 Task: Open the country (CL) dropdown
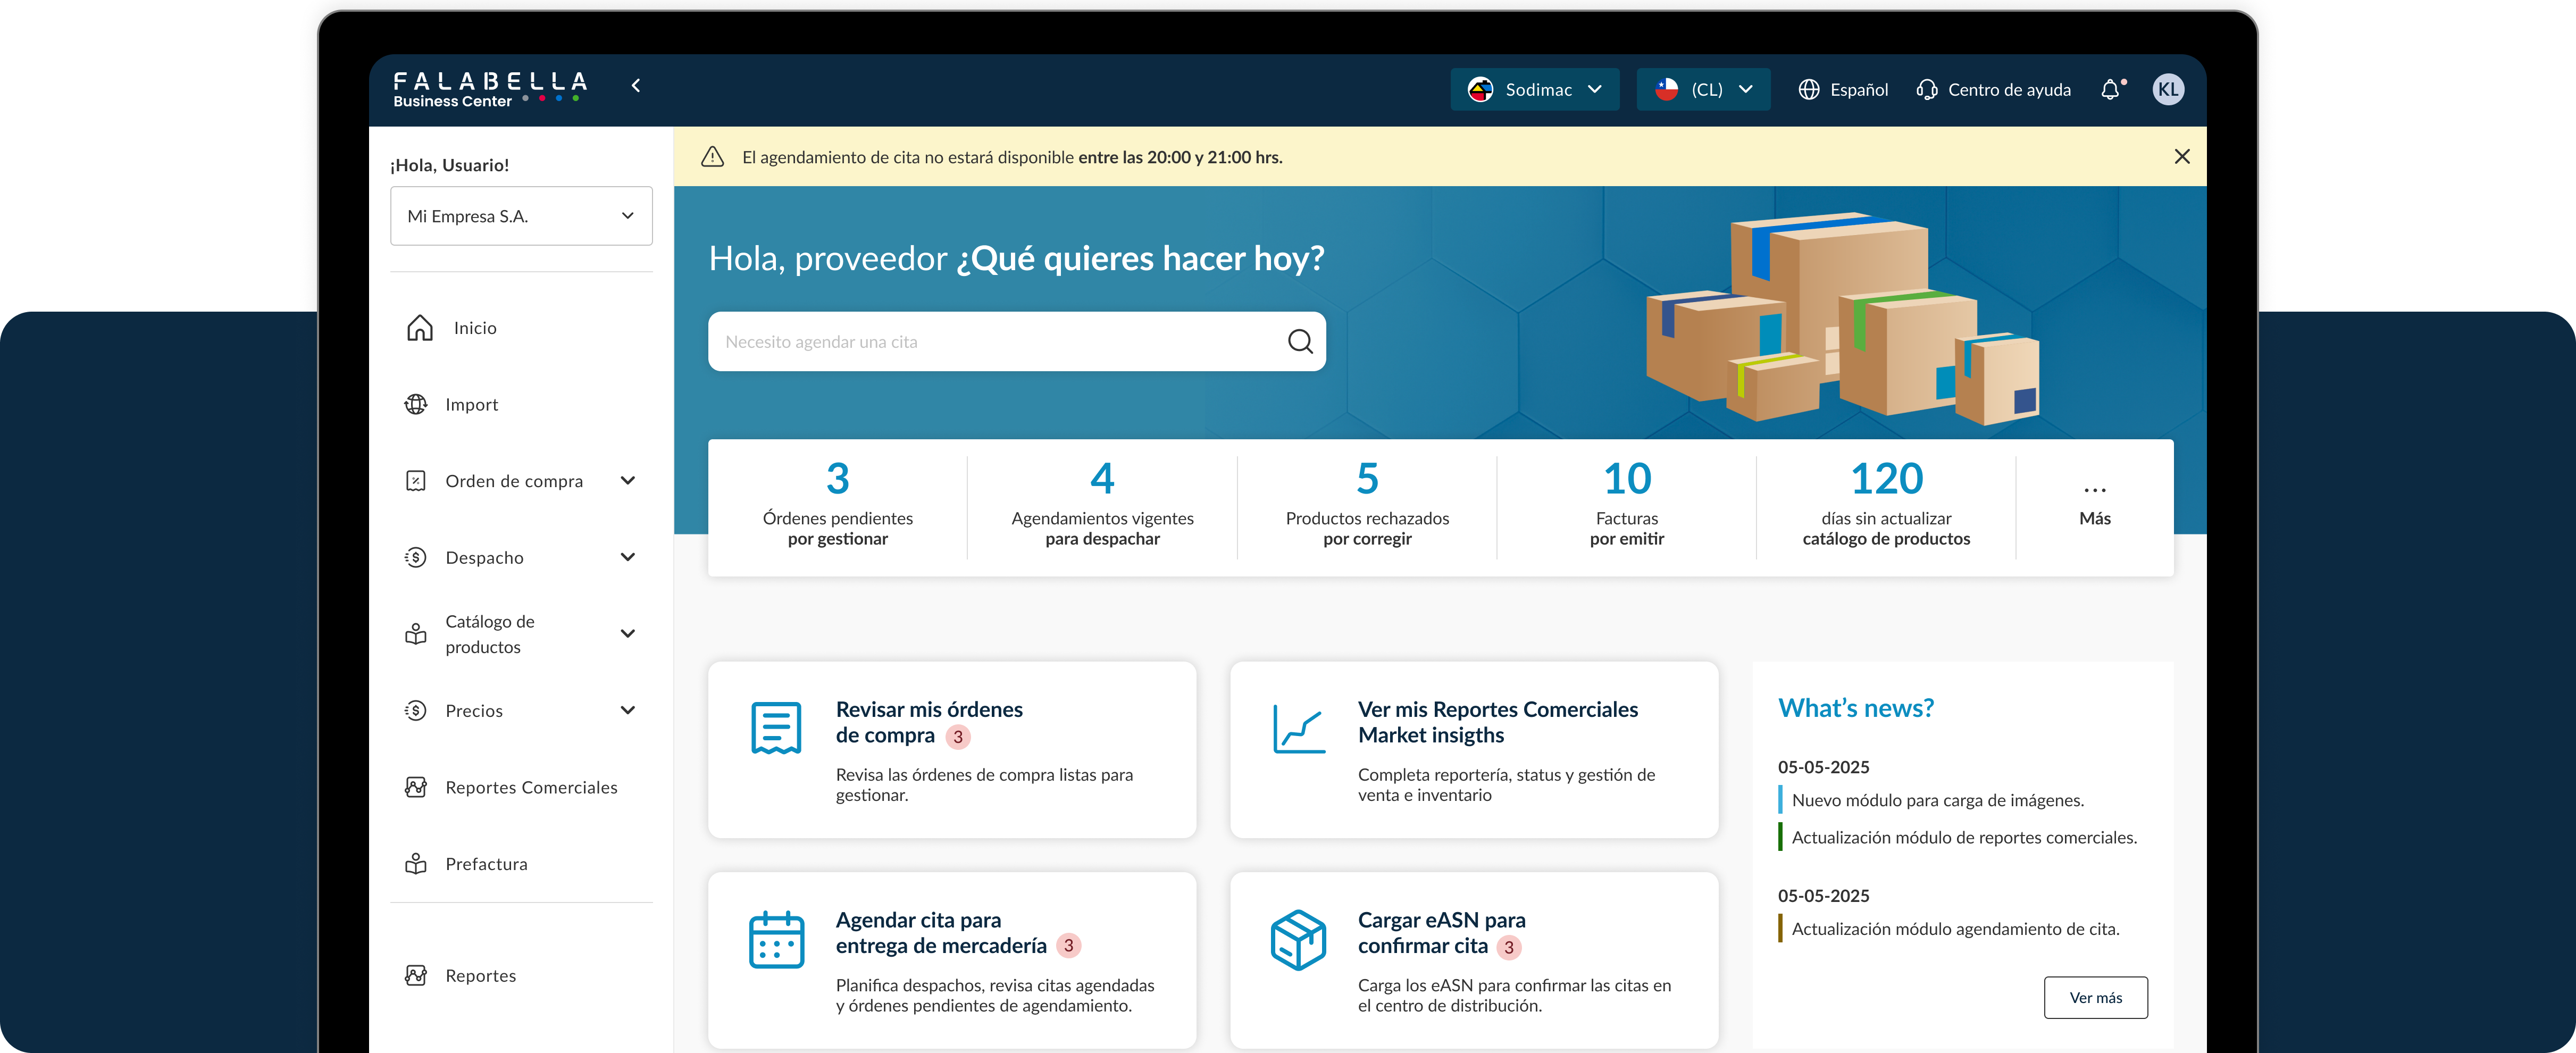click(1703, 89)
